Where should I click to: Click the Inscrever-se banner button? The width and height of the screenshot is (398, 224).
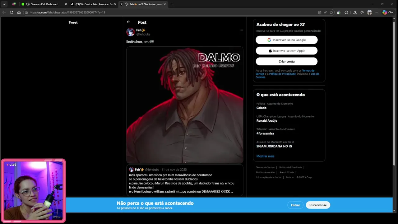318,205
